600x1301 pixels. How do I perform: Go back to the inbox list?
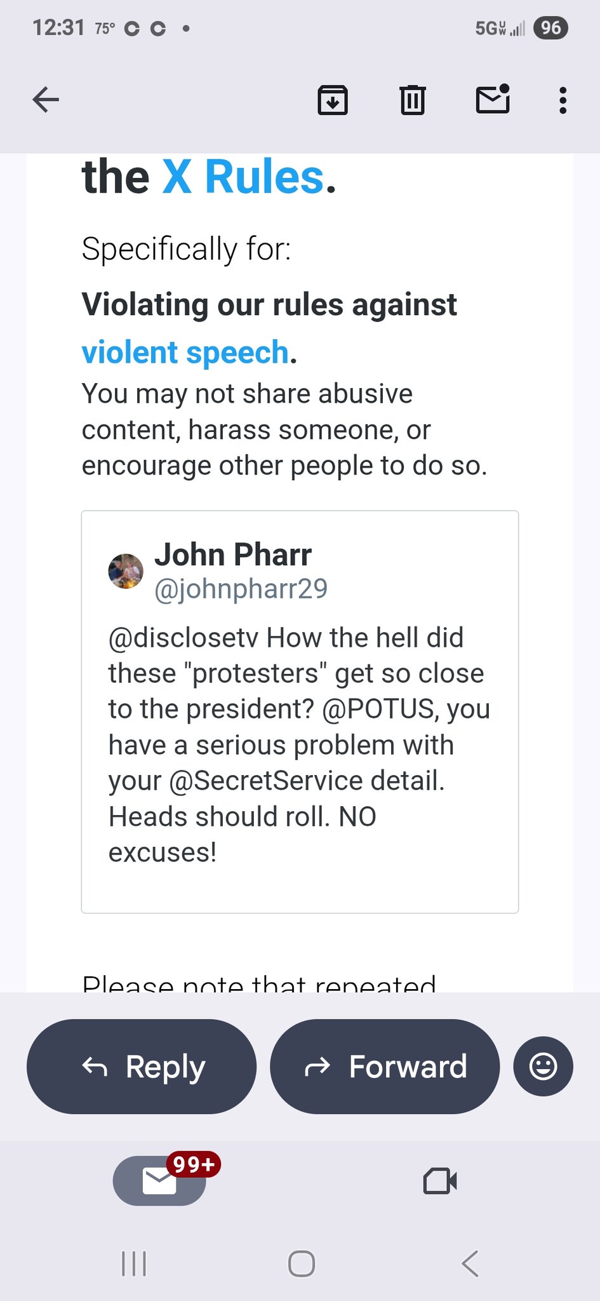46,100
